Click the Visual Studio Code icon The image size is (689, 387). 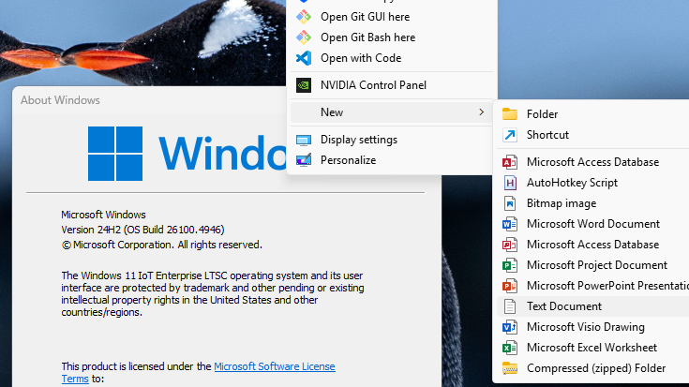click(304, 58)
